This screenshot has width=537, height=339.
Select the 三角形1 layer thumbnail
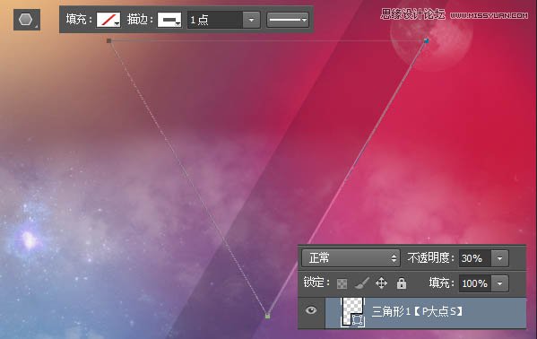(x=352, y=311)
